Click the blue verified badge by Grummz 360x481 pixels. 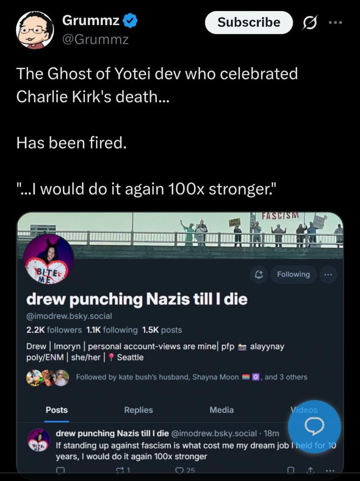click(x=129, y=20)
